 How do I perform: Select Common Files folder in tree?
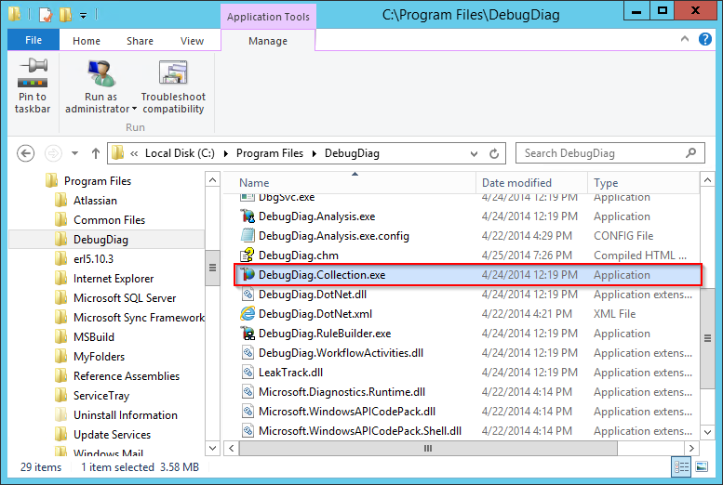109,220
